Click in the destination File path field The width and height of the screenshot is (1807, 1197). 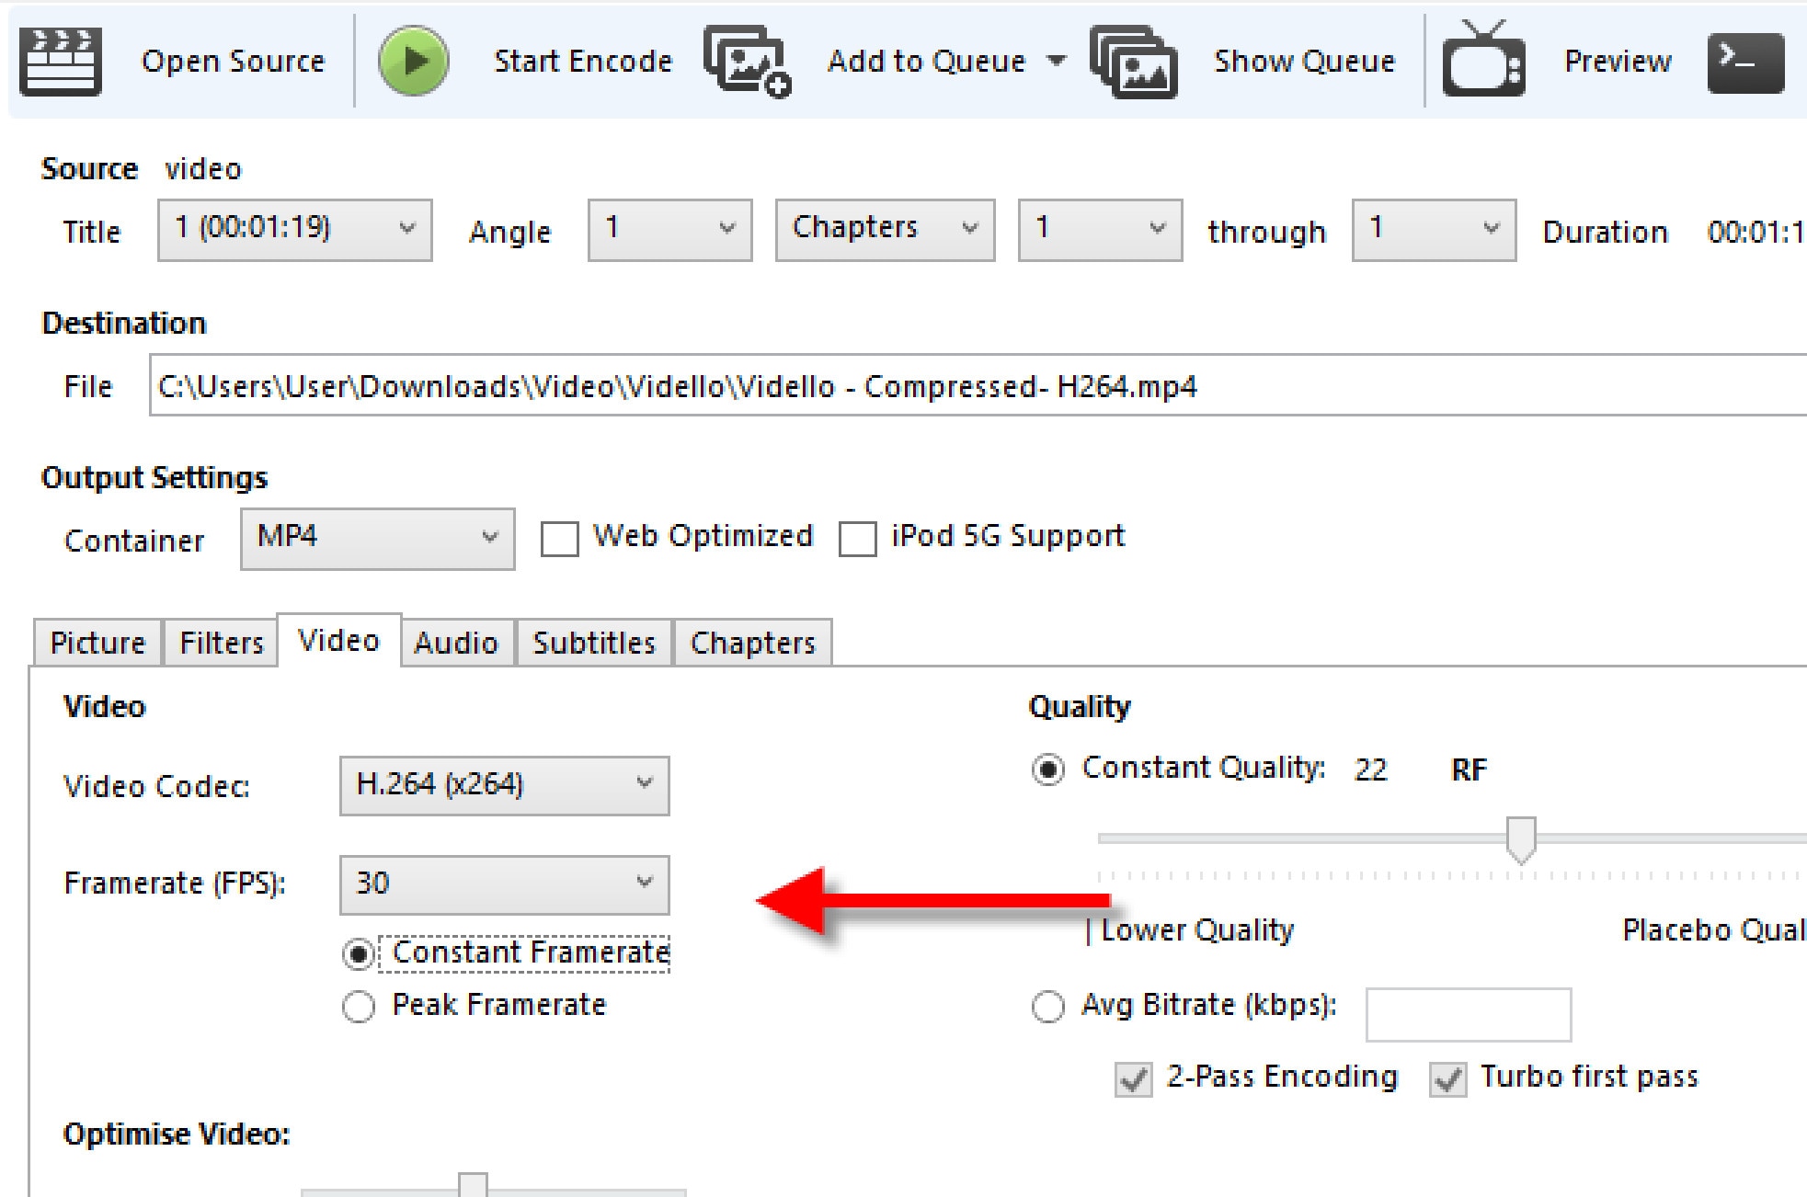920,386
